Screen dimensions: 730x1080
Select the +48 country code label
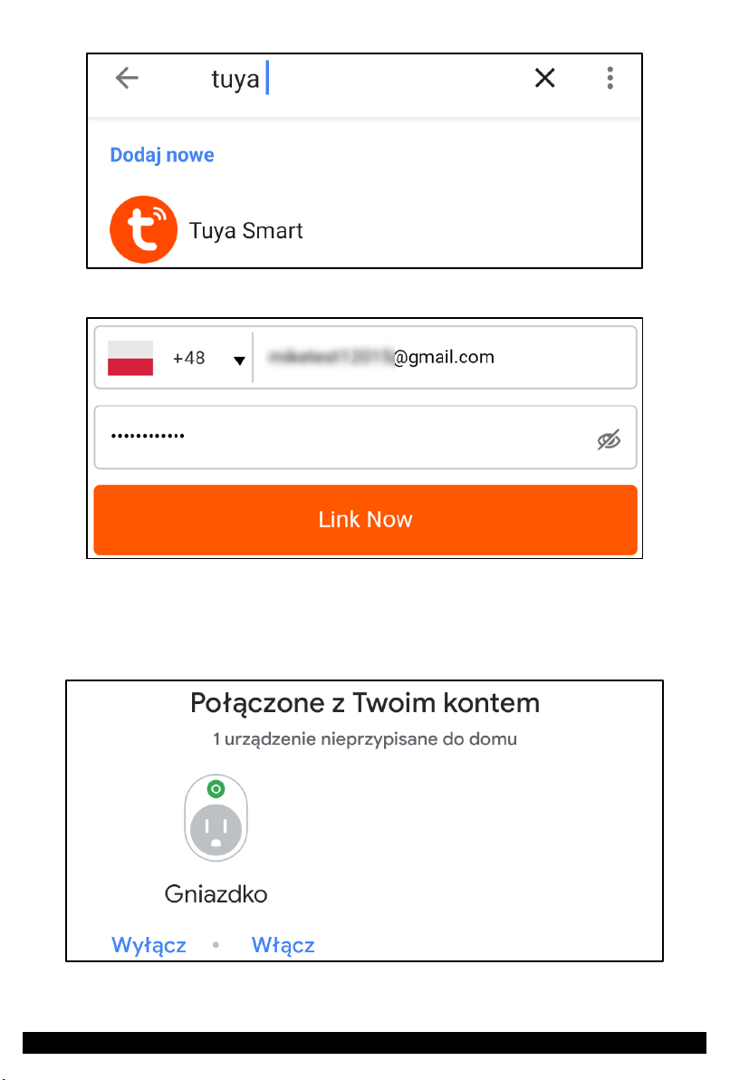pos(188,358)
